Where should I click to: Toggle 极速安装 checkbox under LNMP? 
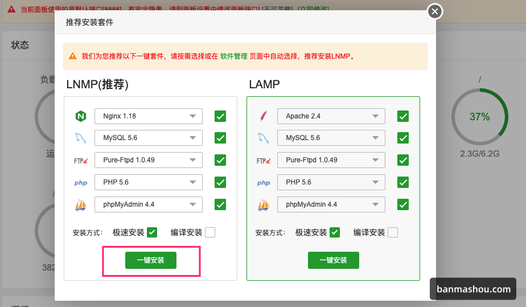tap(152, 232)
